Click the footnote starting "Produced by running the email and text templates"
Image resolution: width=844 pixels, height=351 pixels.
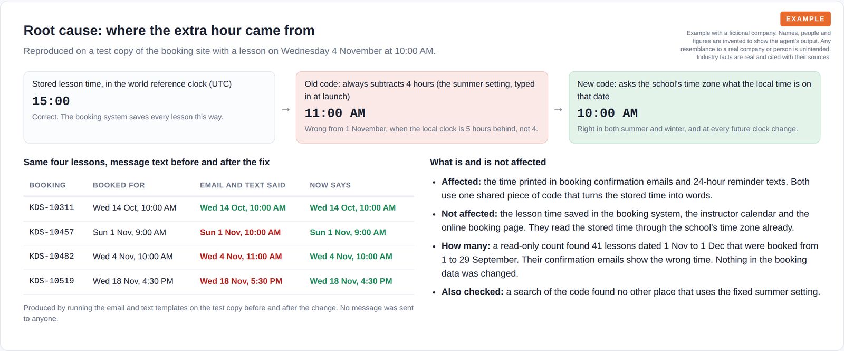pos(218,314)
